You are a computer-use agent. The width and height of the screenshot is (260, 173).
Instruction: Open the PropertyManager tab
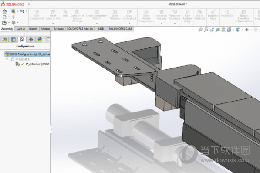(13, 40)
